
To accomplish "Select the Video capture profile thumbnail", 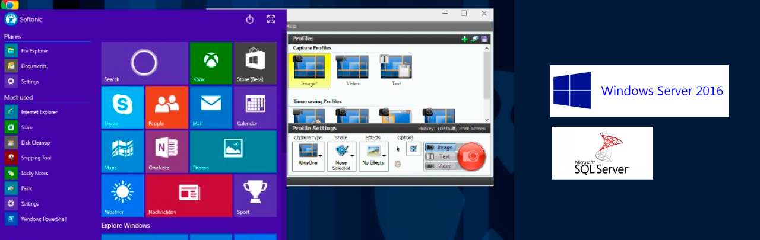I will pyautogui.click(x=353, y=70).
